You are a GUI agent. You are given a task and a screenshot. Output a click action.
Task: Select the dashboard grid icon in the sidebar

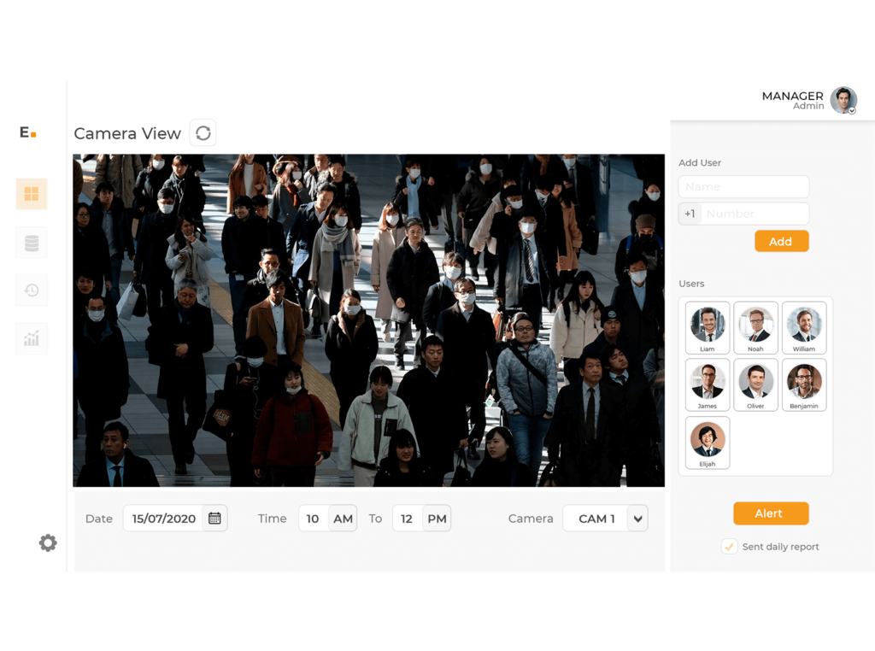point(31,194)
